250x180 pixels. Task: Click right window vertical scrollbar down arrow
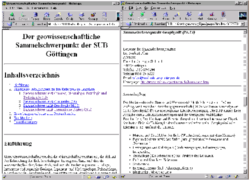pos(245,171)
